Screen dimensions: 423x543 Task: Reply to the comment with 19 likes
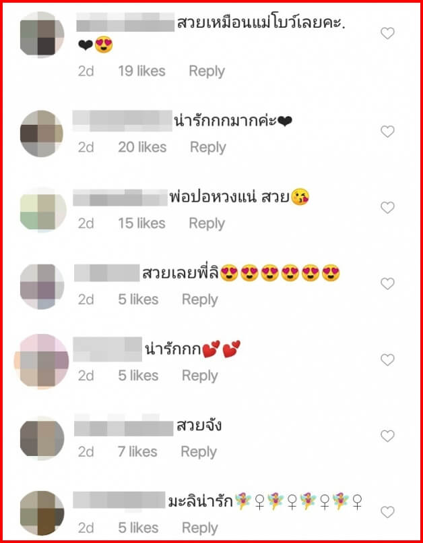coord(207,72)
